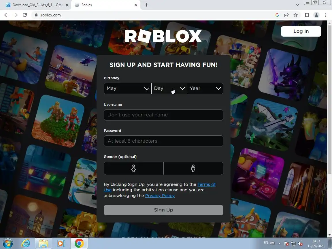The image size is (332, 249).
Task: Click the Roblox logo
Action: pyautogui.click(x=163, y=36)
